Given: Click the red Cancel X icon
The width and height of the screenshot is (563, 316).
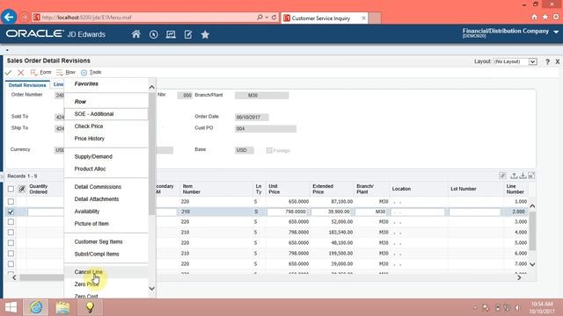Looking at the screenshot, I should [21, 72].
